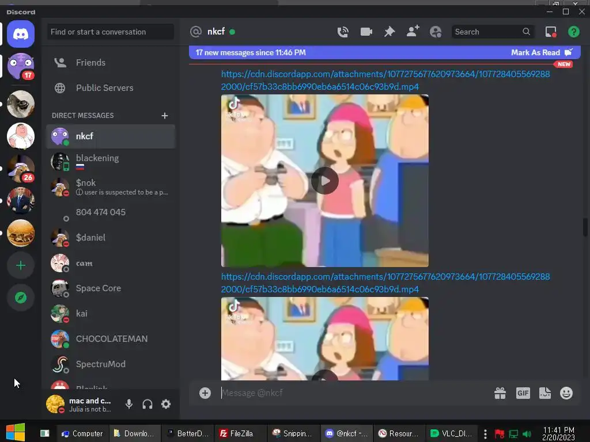Screen dimensions: 590x442
Task: Select the Space Core direct message
Action: [x=111, y=288]
